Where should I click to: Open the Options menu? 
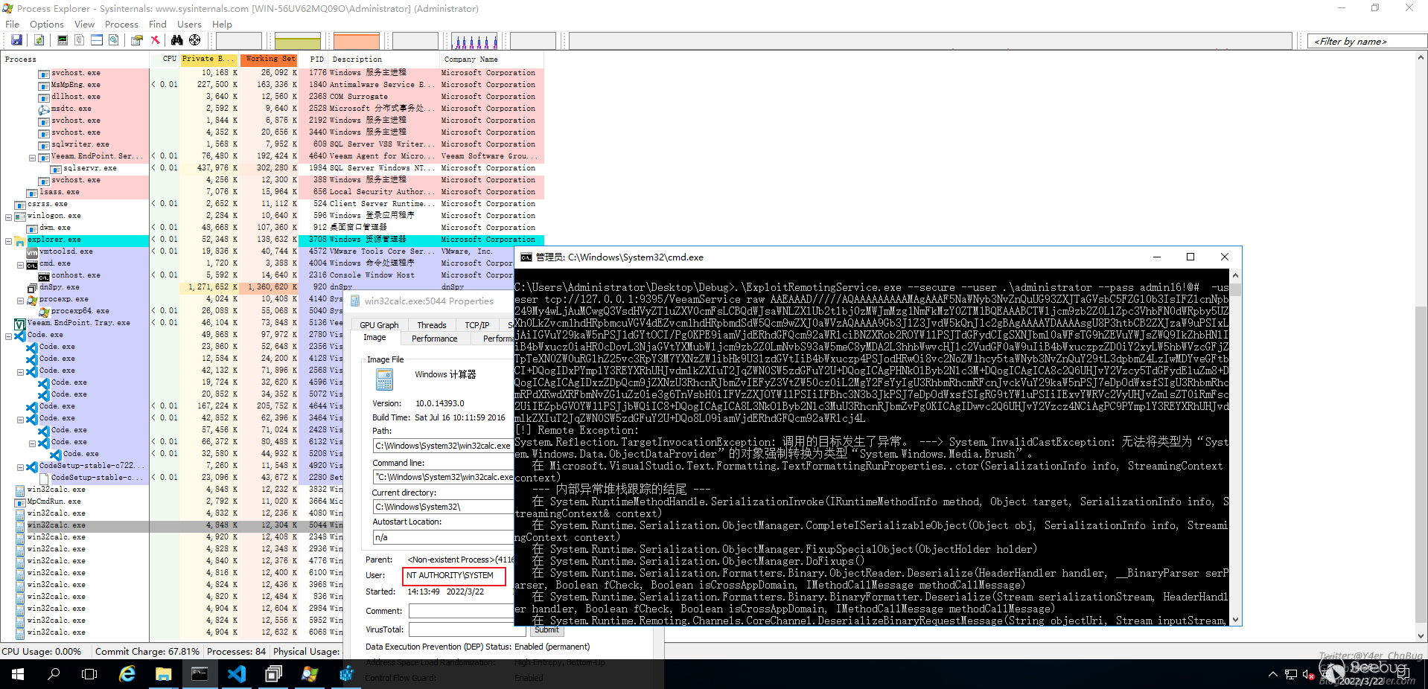[46, 25]
